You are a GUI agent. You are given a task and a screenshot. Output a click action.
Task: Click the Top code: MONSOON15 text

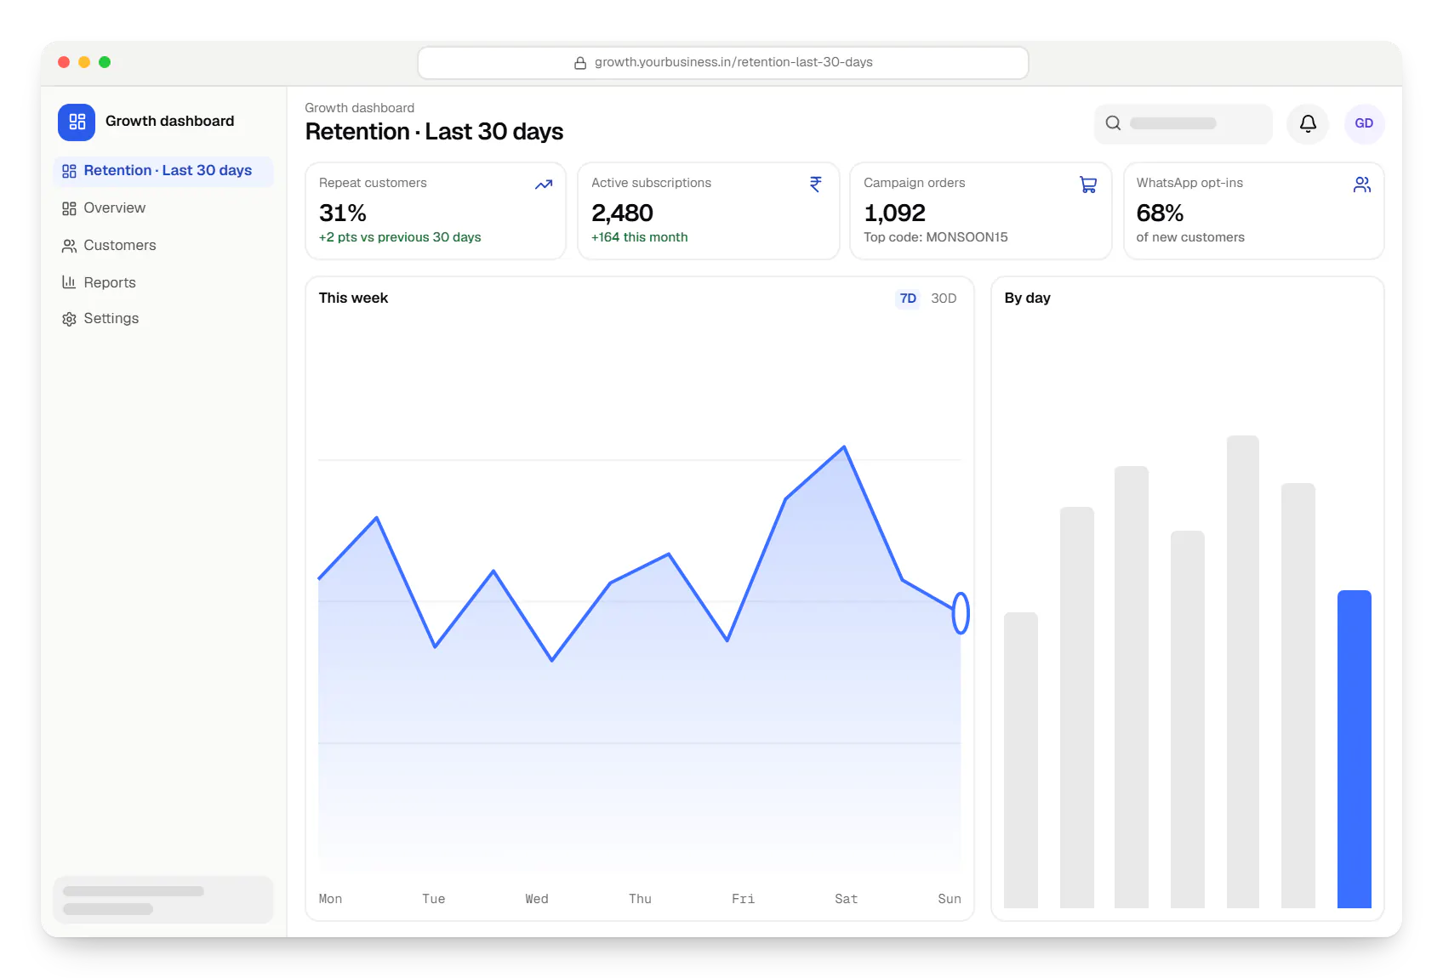point(935,237)
